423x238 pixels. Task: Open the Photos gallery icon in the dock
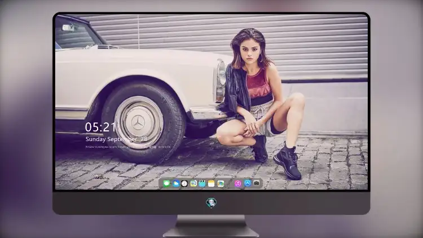coord(221,183)
